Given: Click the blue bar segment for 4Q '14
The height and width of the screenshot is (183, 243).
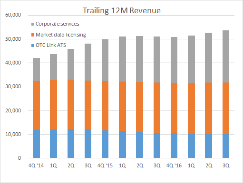Looking at the screenshot, I should [x=36, y=144].
